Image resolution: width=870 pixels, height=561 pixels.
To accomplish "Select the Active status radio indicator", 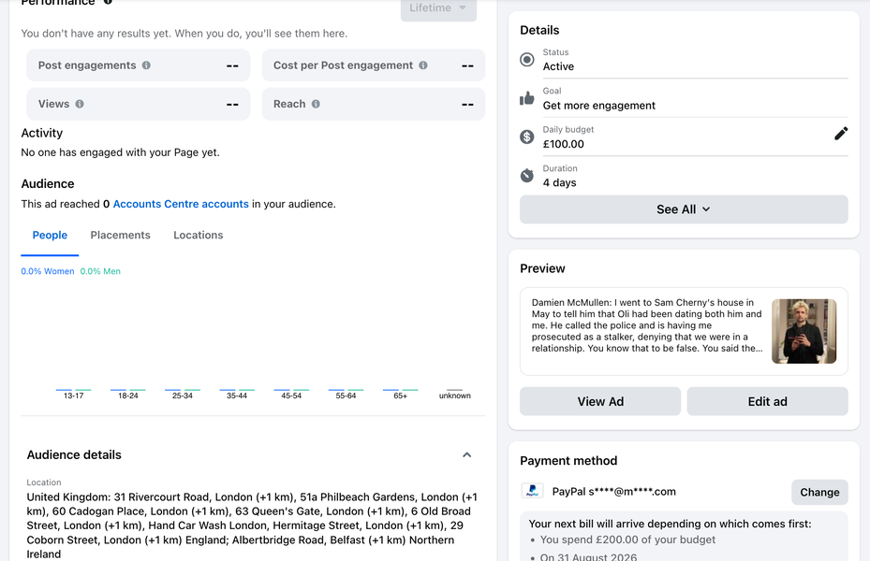I will 527,59.
